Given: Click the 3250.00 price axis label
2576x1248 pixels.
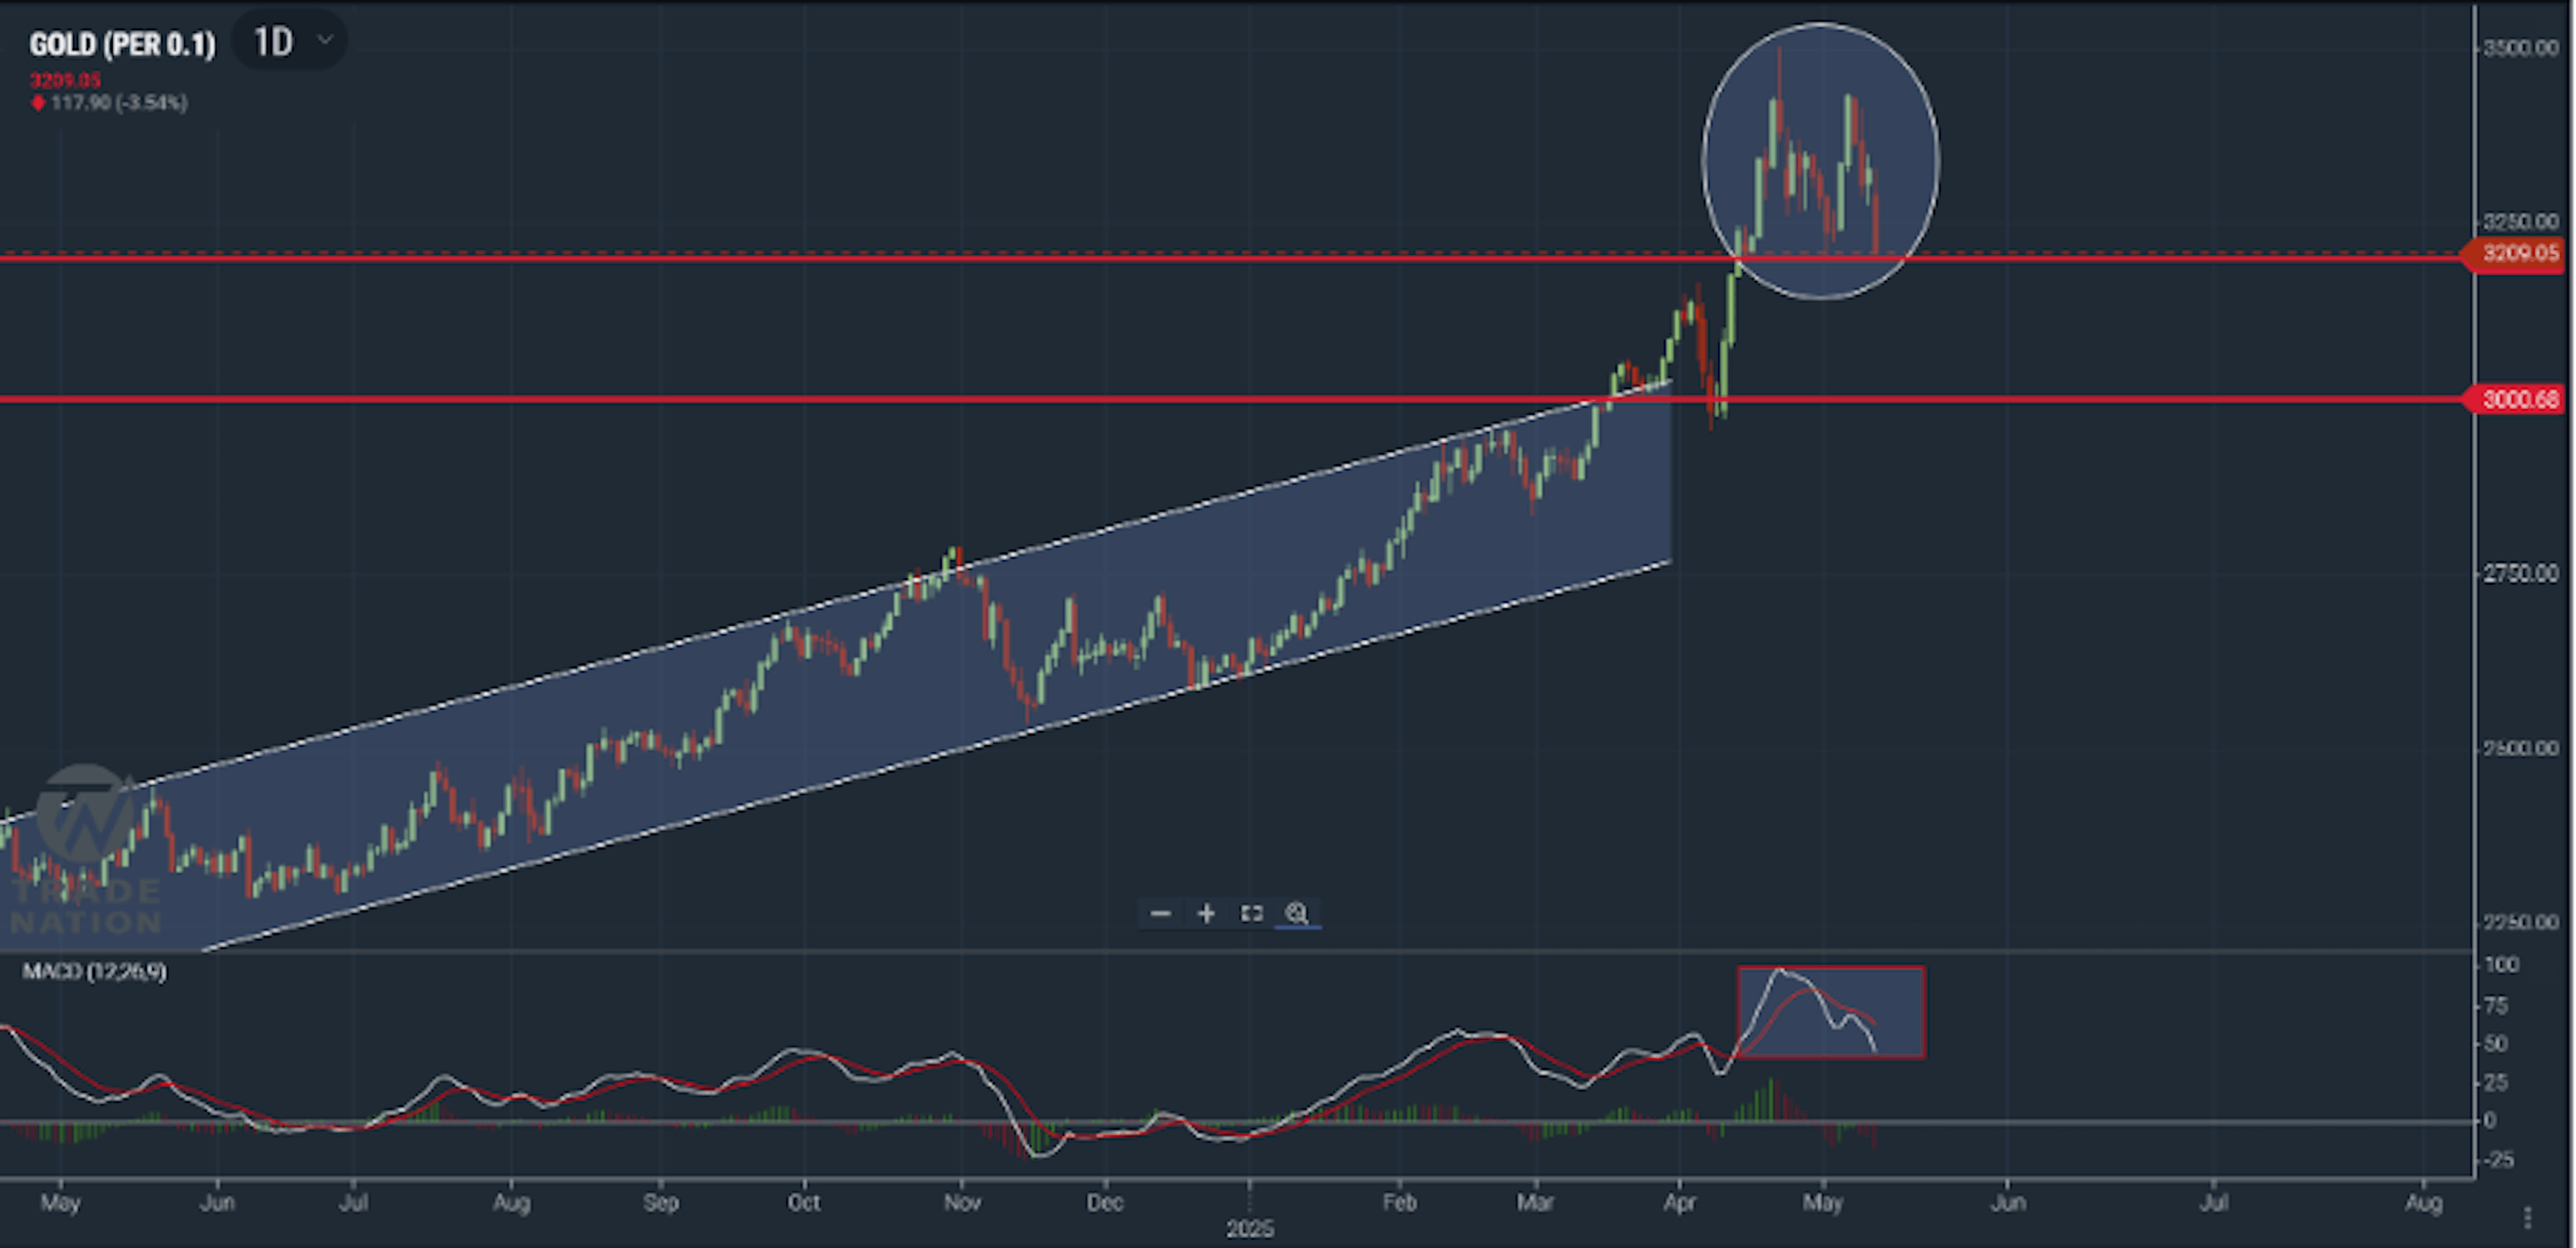Looking at the screenshot, I should (2521, 221).
